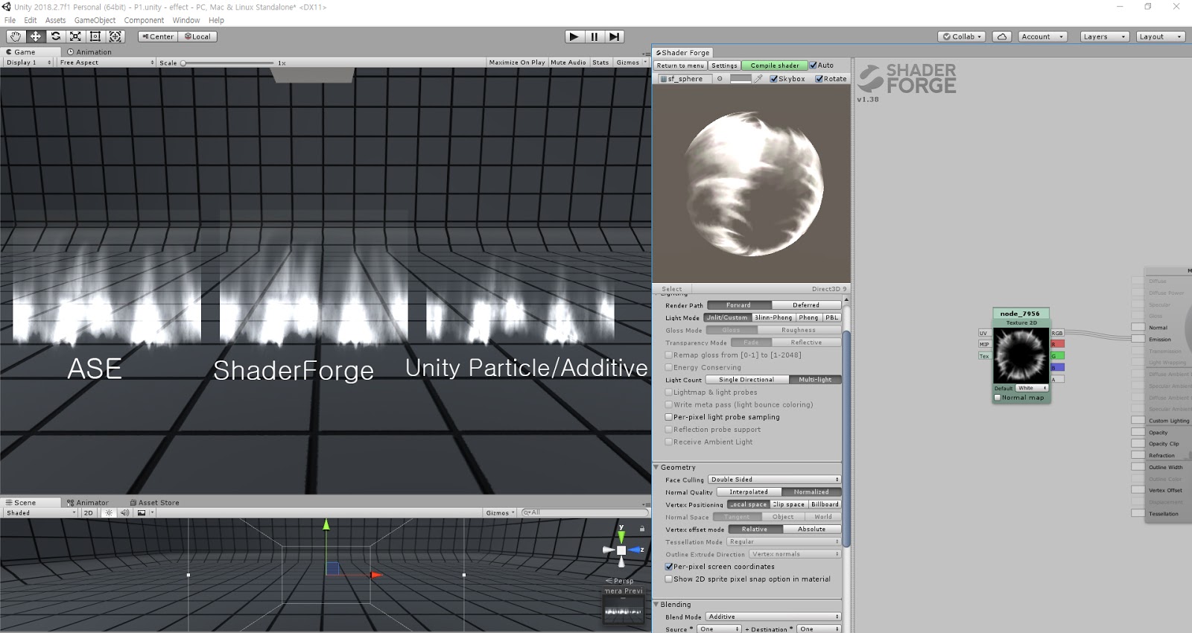Open the Display 1 dropdown
Image resolution: width=1192 pixels, height=633 pixels.
pos(28,63)
